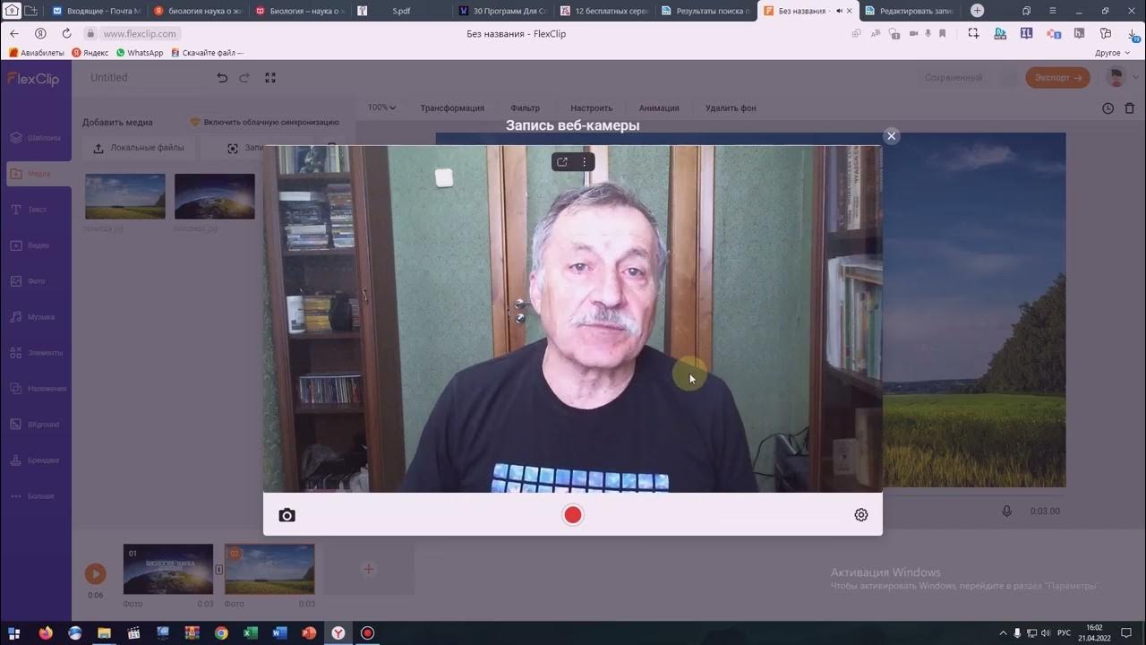Add a new scene with plus button
Screen dimensions: 1146x645
point(368,569)
